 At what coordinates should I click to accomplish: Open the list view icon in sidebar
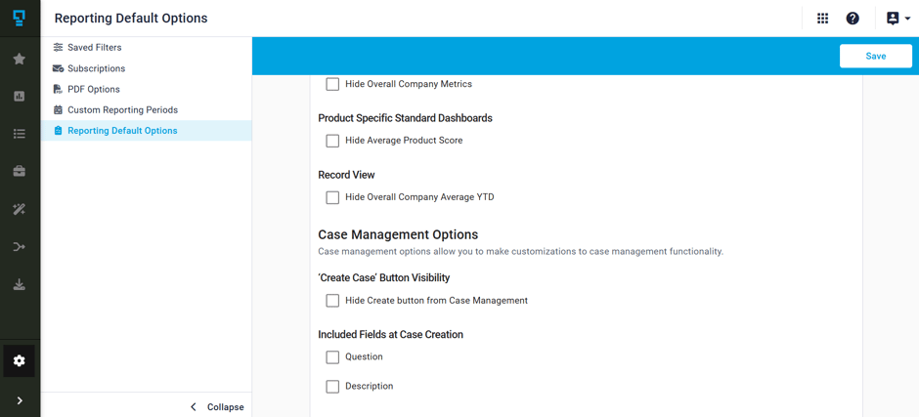(20, 134)
